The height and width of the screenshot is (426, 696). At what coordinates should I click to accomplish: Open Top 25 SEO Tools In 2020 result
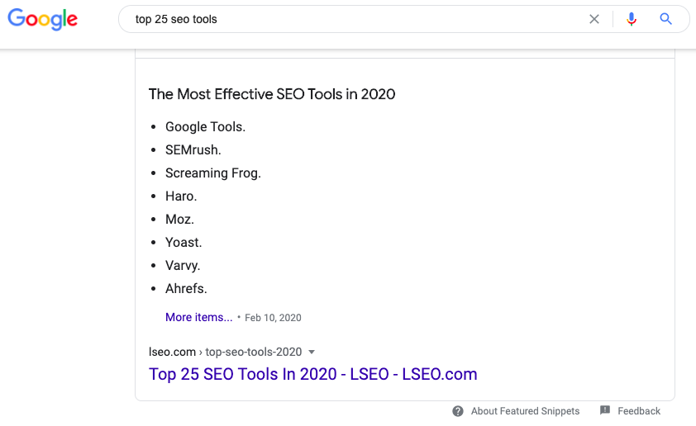(313, 374)
